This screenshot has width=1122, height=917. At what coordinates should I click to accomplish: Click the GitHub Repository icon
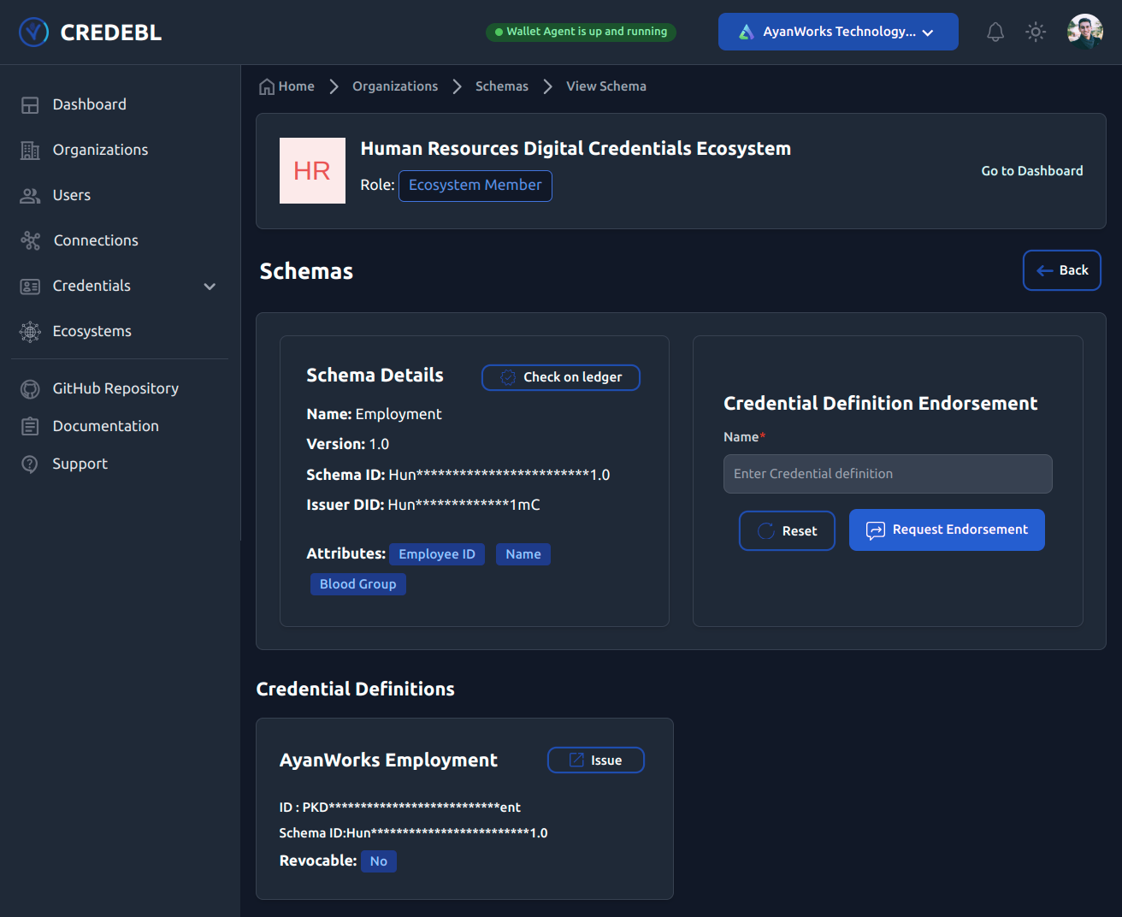pos(30,389)
